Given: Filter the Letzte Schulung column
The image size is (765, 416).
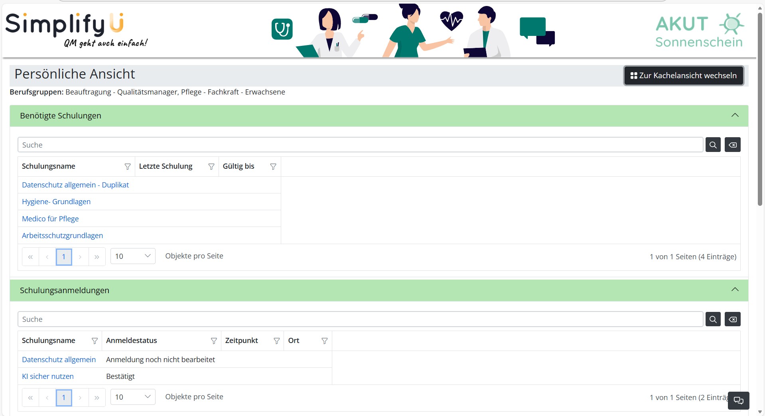Looking at the screenshot, I should (211, 167).
